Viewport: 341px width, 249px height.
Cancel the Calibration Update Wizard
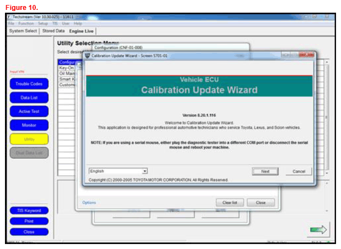click(x=299, y=171)
